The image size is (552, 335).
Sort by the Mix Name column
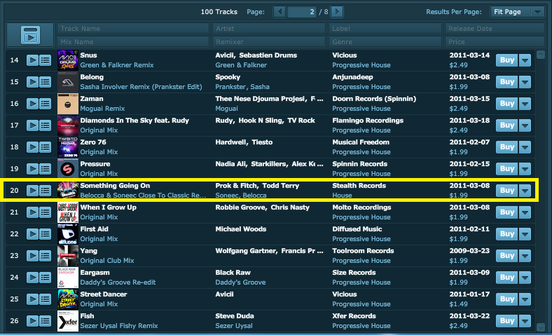click(133, 41)
